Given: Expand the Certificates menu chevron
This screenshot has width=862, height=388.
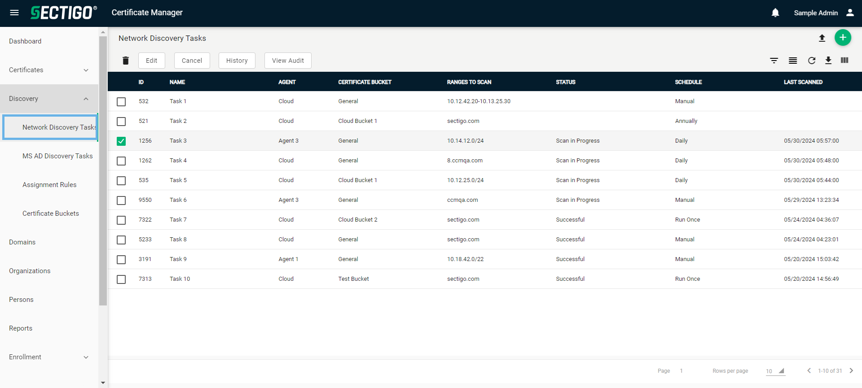Looking at the screenshot, I should point(86,70).
